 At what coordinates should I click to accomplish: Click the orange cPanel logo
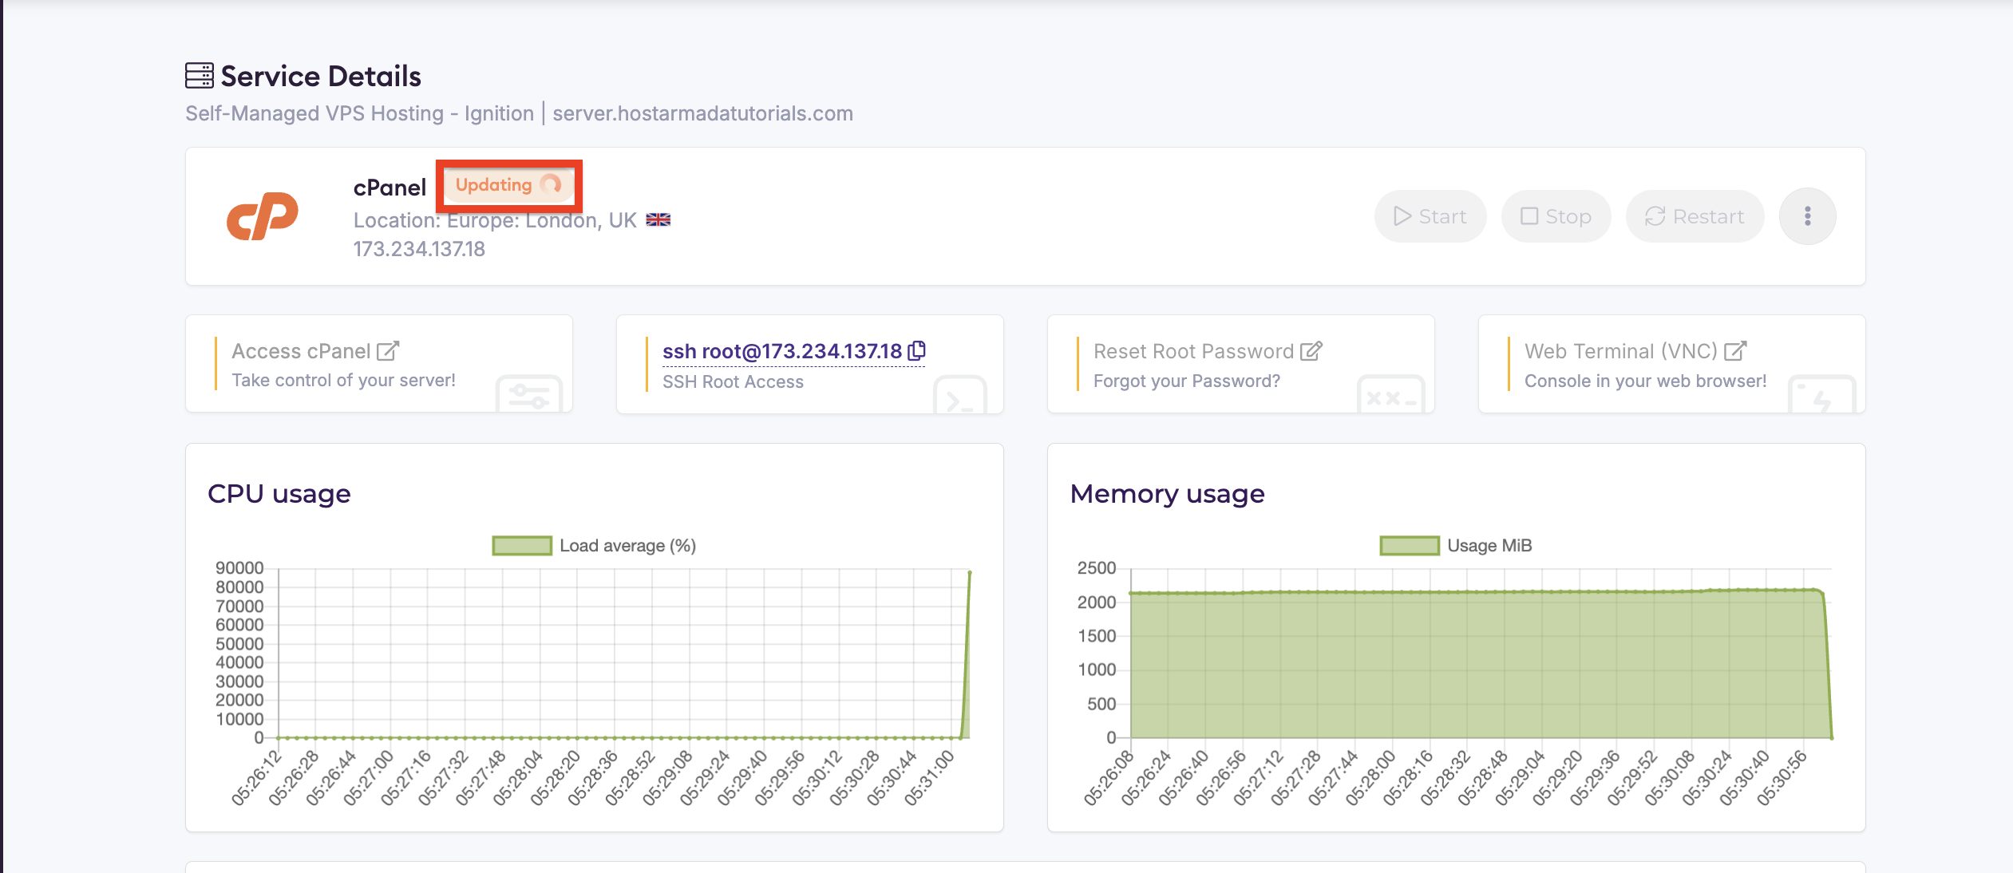pyautogui.click(x=263, y=215)
